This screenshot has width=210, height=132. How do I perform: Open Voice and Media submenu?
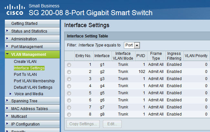point(29,94)
